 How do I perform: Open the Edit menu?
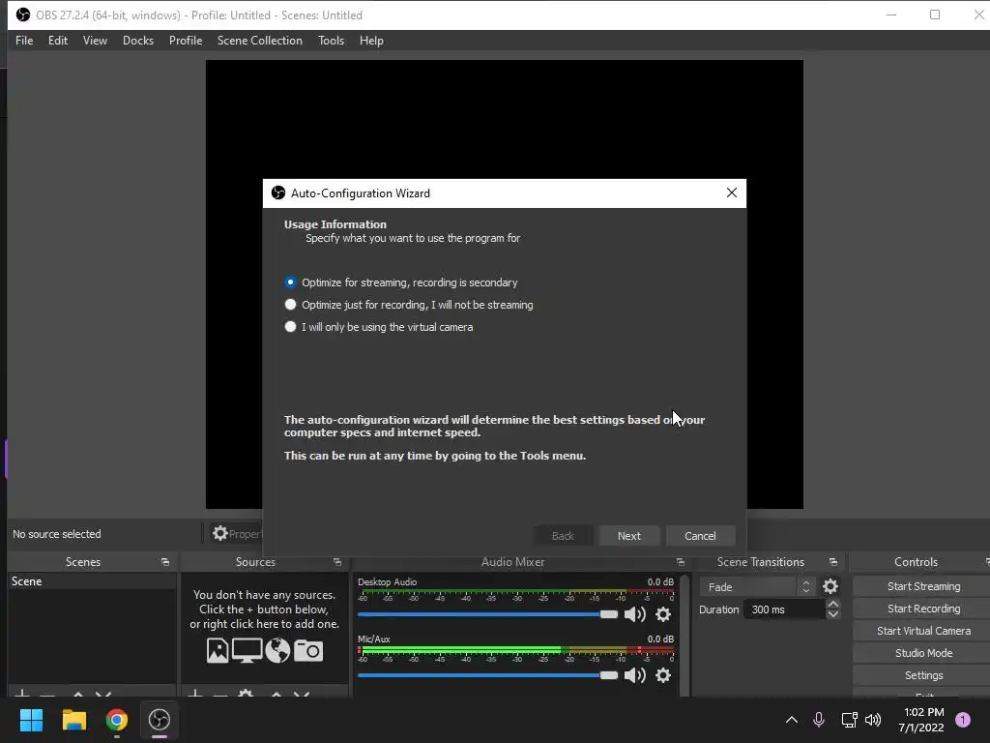57,41
